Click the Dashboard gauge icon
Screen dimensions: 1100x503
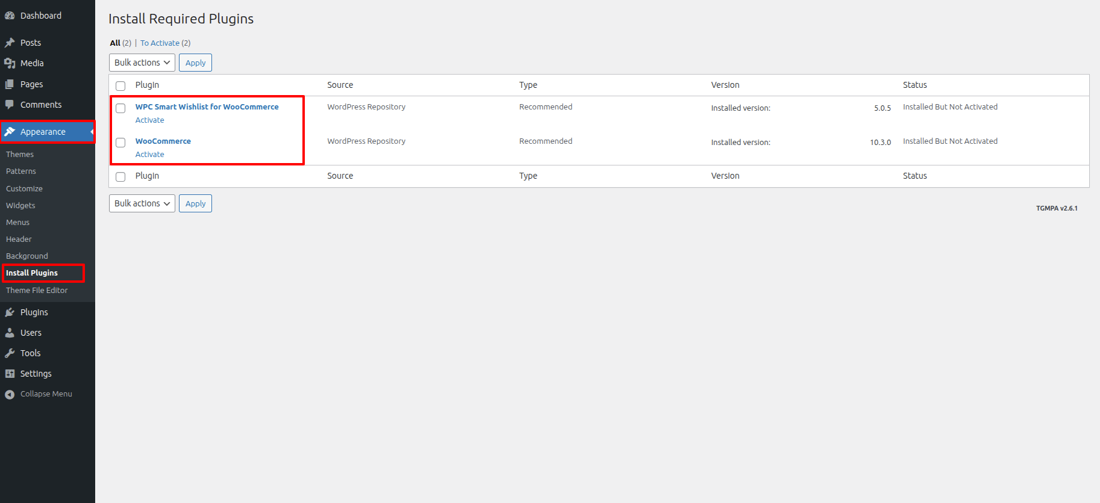point(10,16)
